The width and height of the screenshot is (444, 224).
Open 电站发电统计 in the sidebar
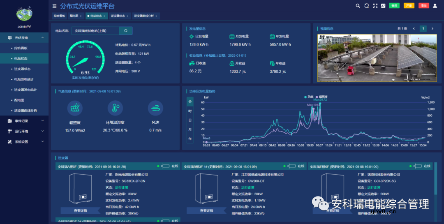[24, 79]
